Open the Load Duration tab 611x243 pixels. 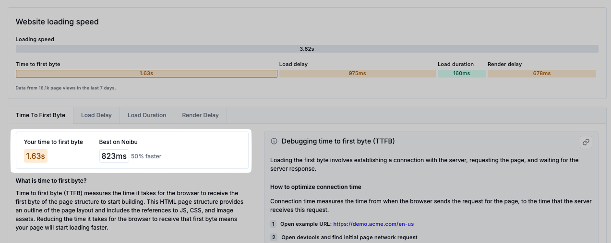147,115
